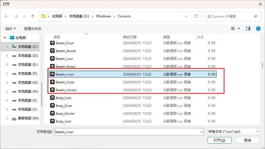Click the busy_im.cur file icon
The height and width of the screenshot is (149, 265).
[x=52, y=113]
